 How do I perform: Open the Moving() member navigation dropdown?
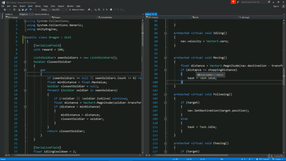(261, 17)
